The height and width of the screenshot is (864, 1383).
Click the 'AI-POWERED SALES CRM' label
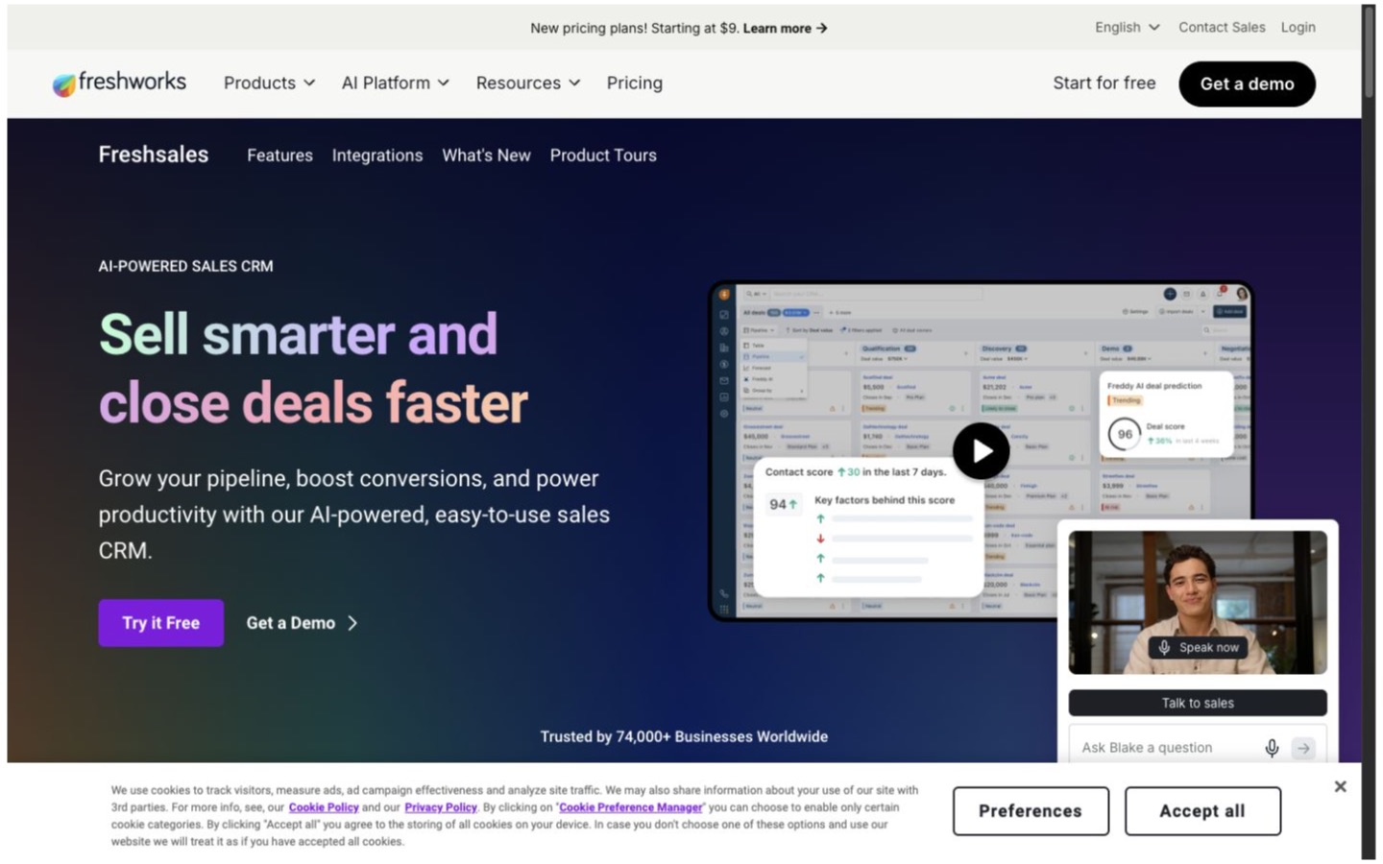[x=185, y=266]
